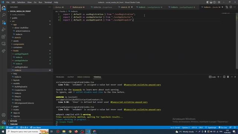The height and width of the screenshot is (134, 238).
Task: Maximize the terminal panel with the caret
Action: [232, 77]
